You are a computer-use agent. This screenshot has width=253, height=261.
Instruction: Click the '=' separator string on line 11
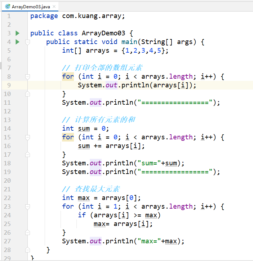pos(175,103)
